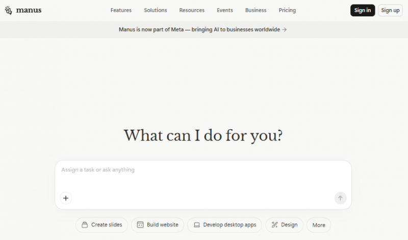The image size is (408, 240).
Task: Choose Develop desktop apps suggestion
Action: [224, 225]
